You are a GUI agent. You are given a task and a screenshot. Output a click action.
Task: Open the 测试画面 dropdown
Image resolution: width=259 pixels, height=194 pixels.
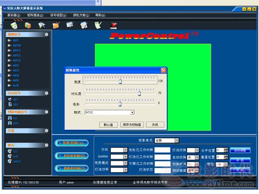tap(197, 171)
